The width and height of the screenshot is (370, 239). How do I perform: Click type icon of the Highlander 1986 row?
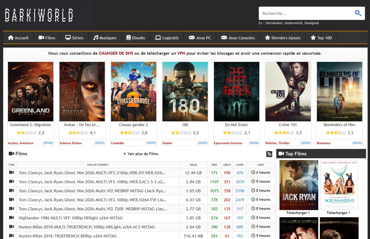tap(12, 218)
